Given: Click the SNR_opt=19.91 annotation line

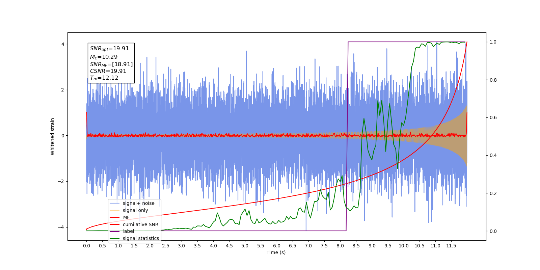Looking at the screenshot, I should pyautogui.click(x=109, y=49).
